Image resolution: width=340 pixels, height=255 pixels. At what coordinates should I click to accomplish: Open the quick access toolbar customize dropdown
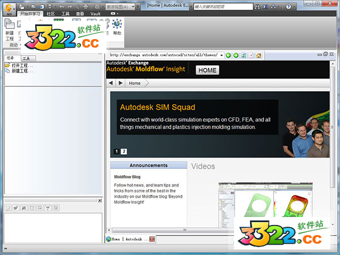138,7
